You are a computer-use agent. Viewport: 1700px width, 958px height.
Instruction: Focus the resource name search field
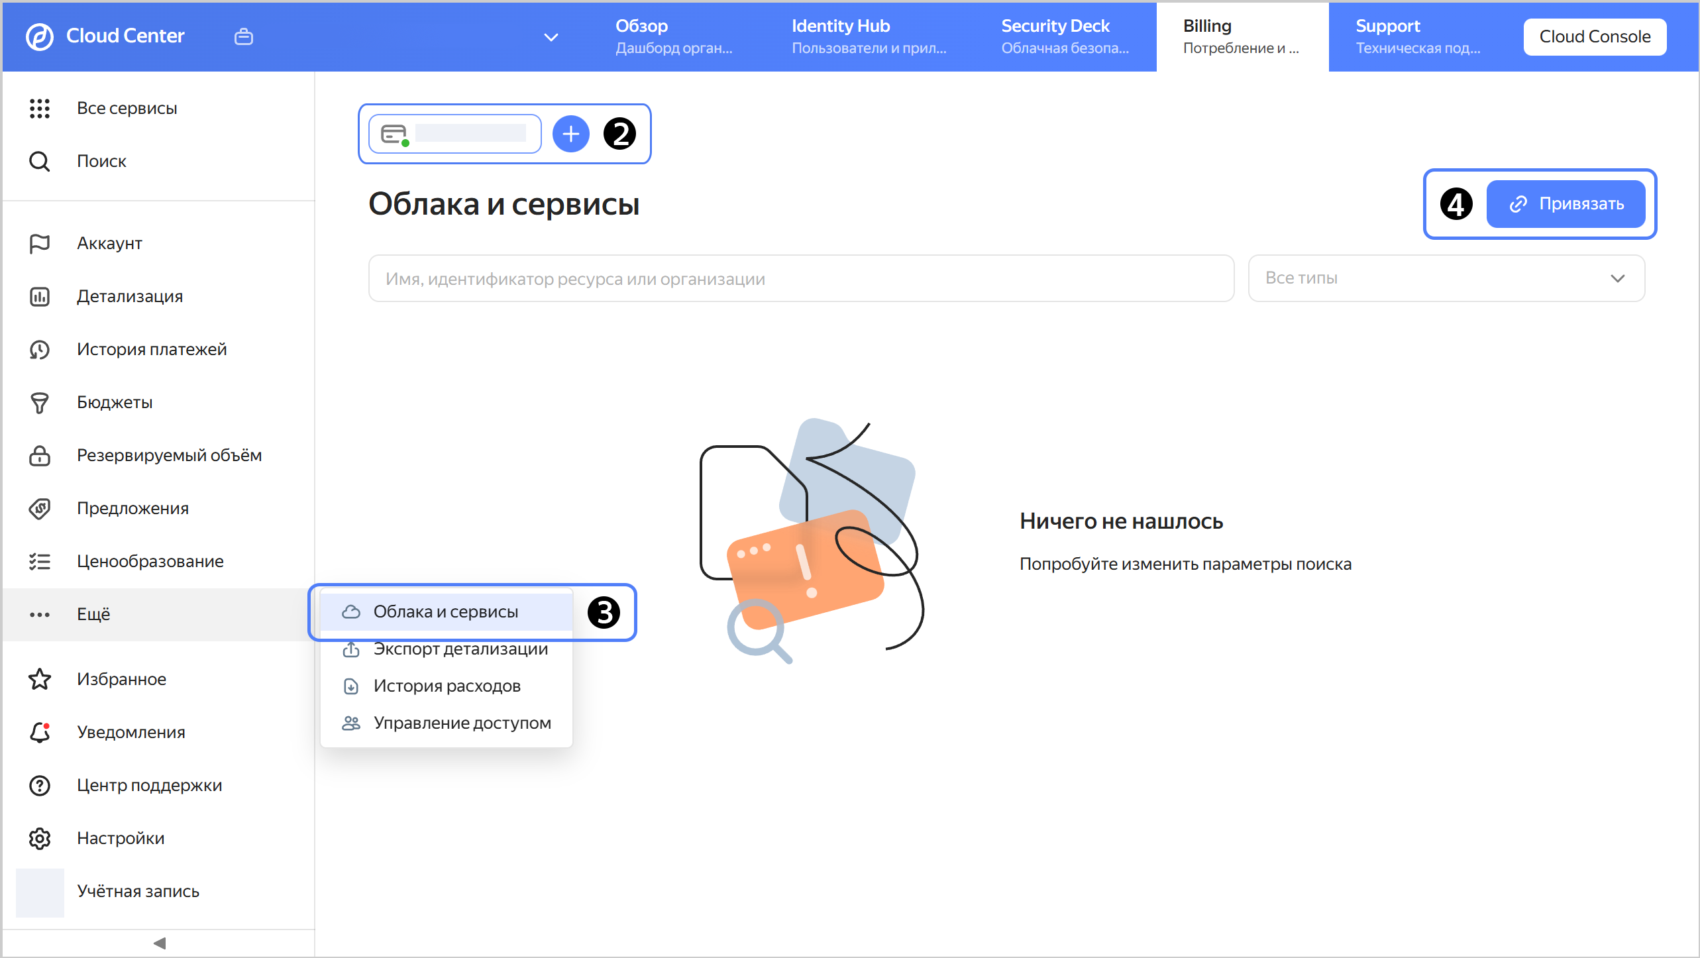tap(800, 279)
